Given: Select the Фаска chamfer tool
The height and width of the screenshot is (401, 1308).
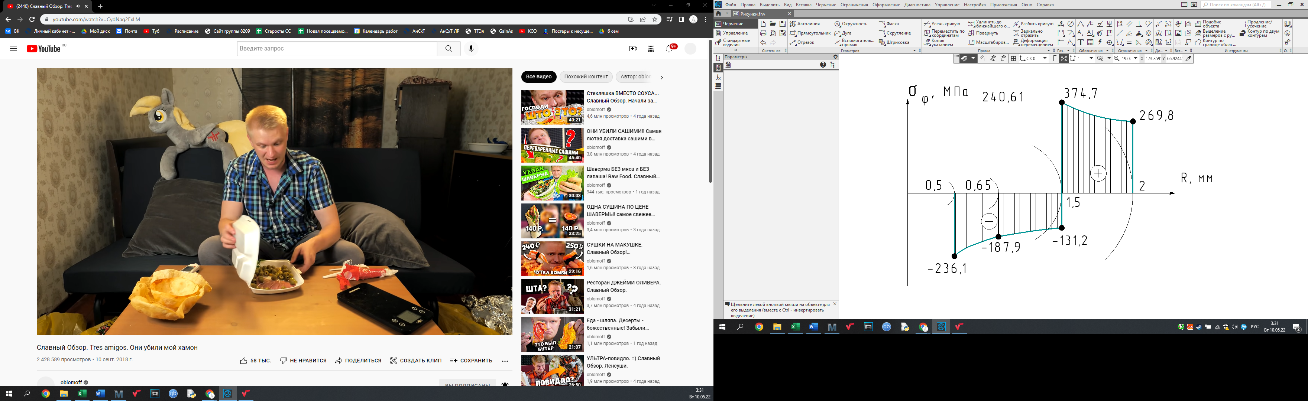Looking at the screenshot, I should (x=888, y=24).
